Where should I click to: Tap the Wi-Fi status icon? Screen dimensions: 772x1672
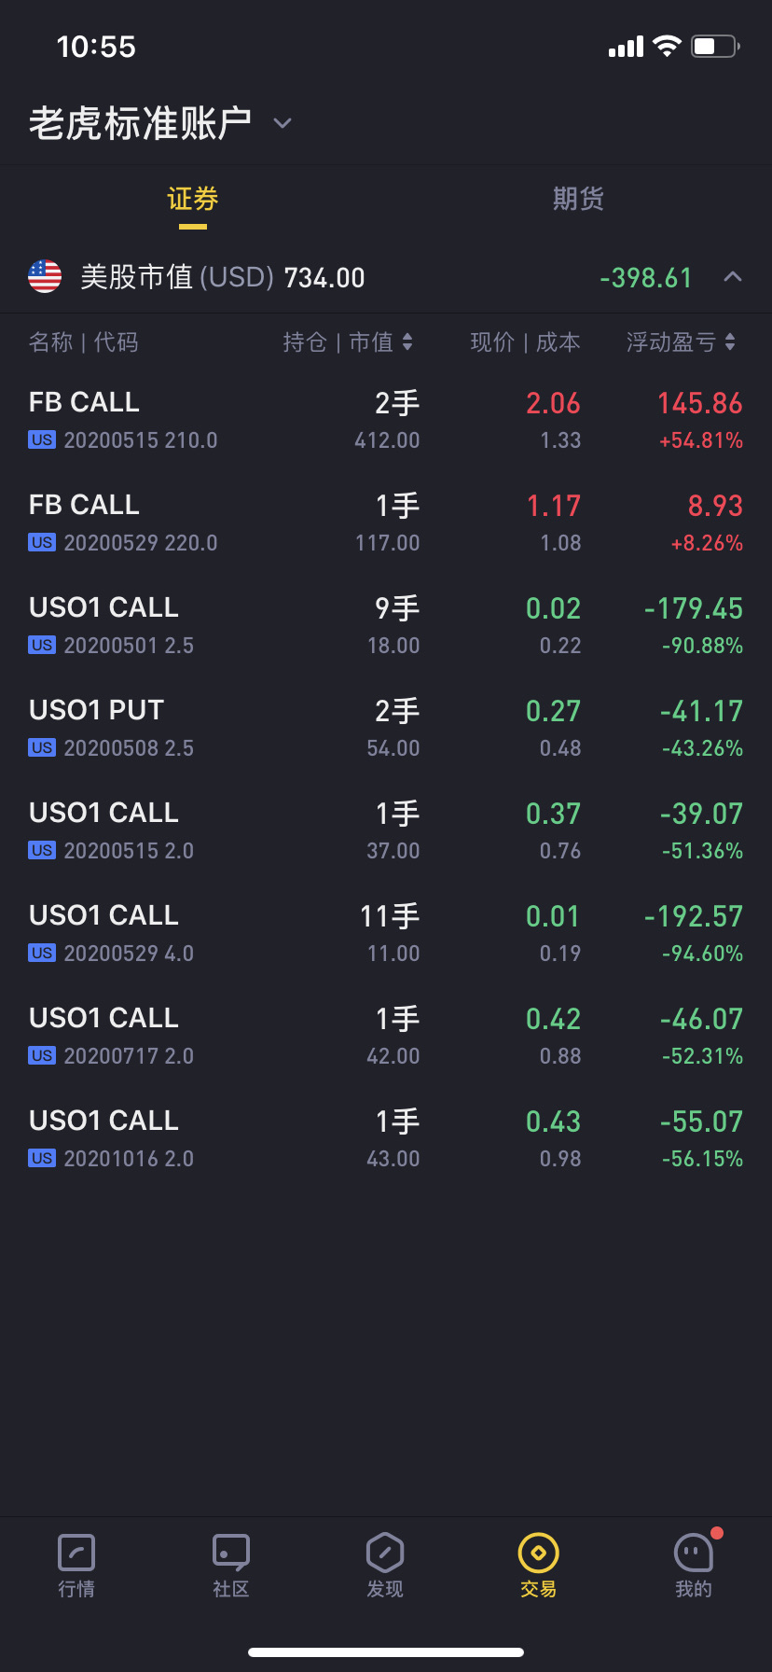[x=667, y=46]
